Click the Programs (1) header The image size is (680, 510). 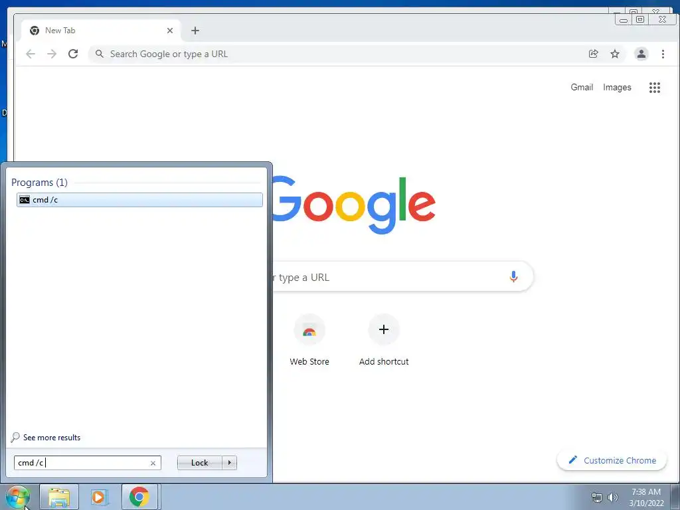(x=39, y=182)
